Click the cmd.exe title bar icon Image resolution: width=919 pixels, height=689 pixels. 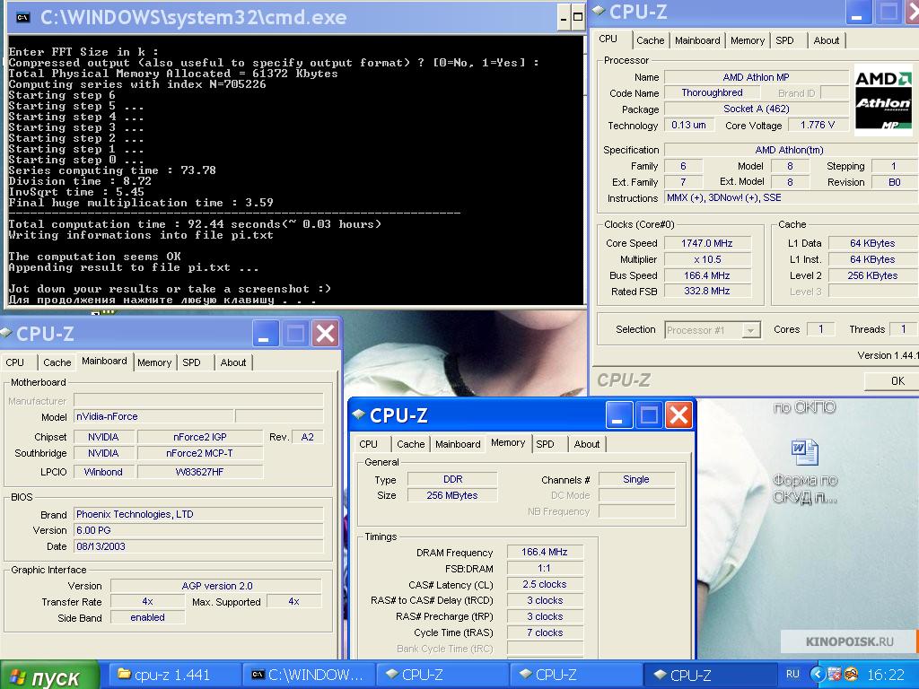[22, 18]
